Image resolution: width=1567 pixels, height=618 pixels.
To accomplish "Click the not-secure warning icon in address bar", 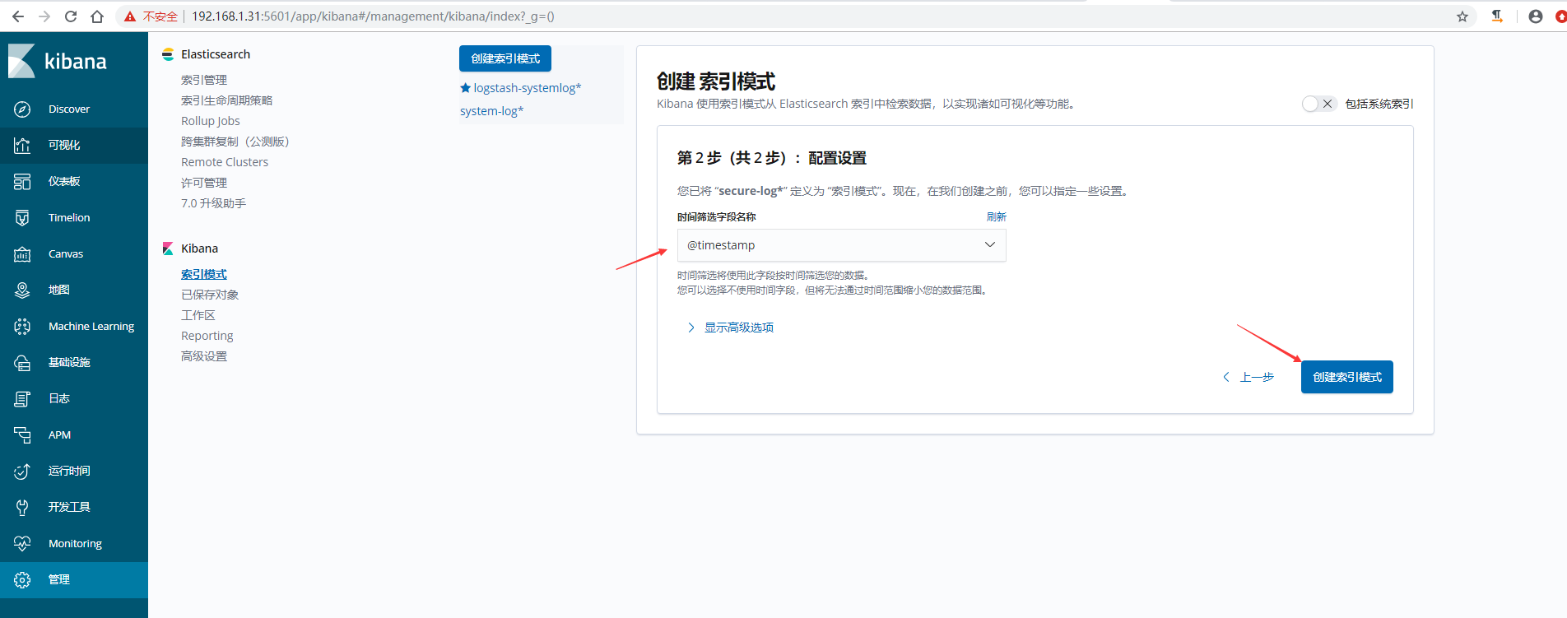I will (130, 16).
